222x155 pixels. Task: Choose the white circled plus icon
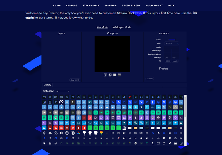(x=73, y=133)
